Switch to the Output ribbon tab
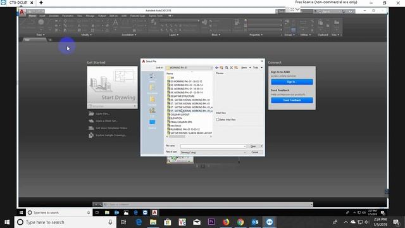Viewport: 405px width, 228px height. click(102, 16)
